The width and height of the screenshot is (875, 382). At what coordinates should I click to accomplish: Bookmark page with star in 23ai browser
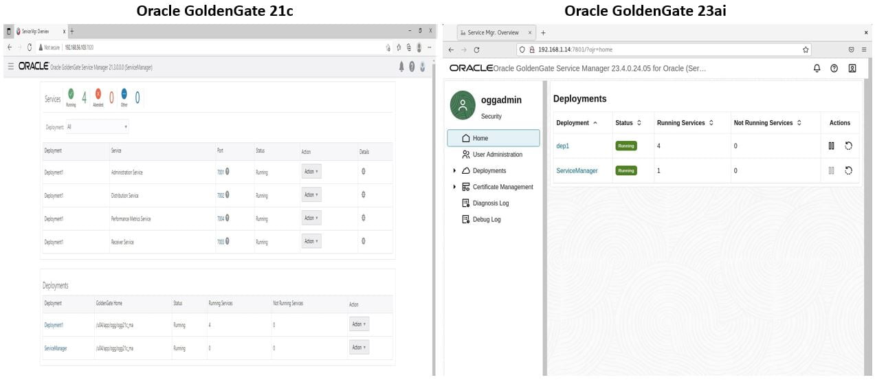pyautogui.click(x=806, y=49)
